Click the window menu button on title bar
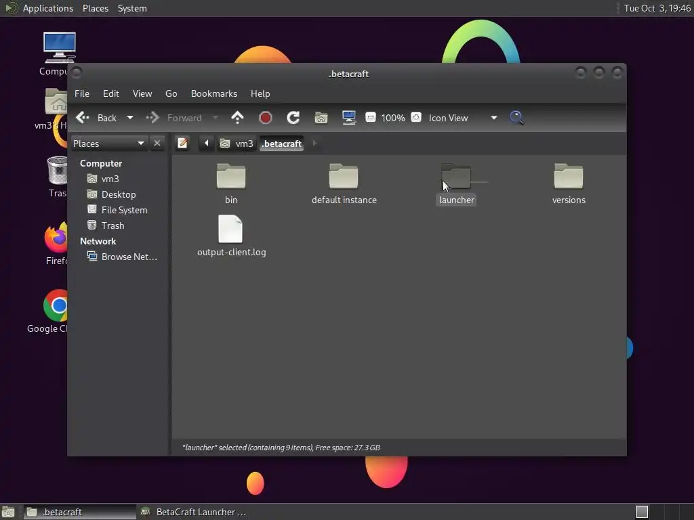Screen dimensions: 694x520 [77, 72]
